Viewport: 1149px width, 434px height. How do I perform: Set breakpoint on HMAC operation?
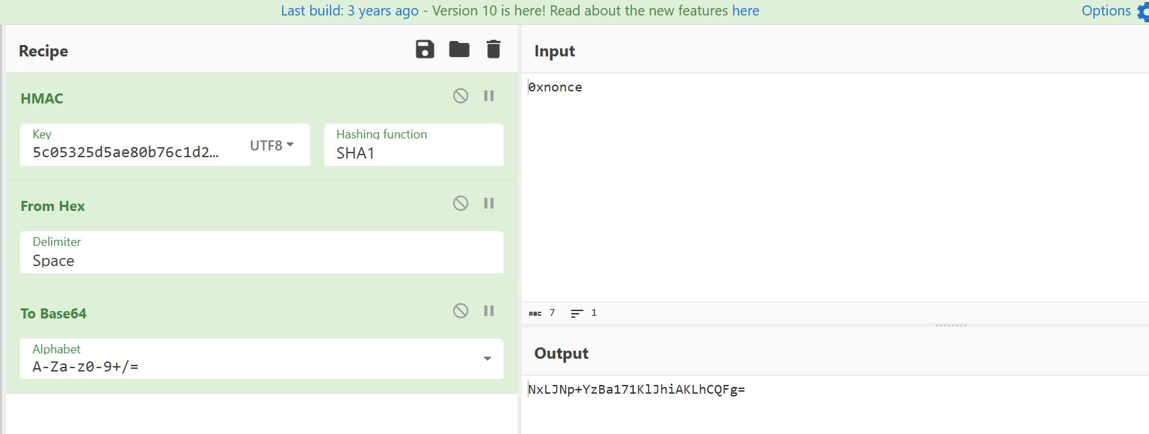(489, 96)
